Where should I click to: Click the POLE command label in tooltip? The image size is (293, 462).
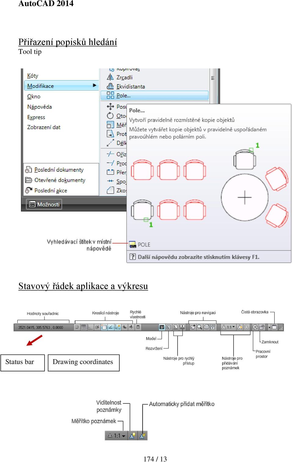(x=144, y=245)
